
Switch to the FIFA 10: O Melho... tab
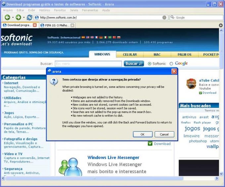57,26
